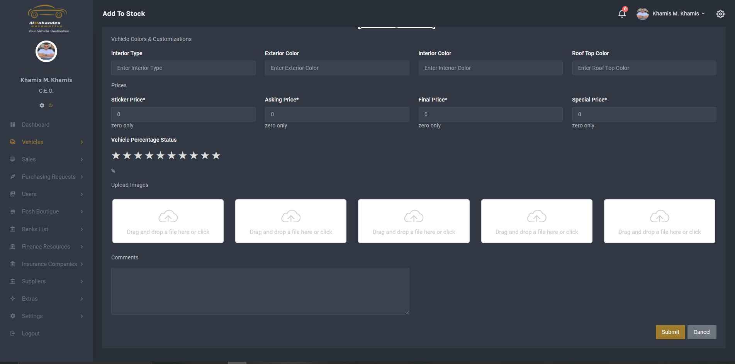Screen dimensions: 735x364
Task: Click the header user avatar photo
Action: coord(643,14)
